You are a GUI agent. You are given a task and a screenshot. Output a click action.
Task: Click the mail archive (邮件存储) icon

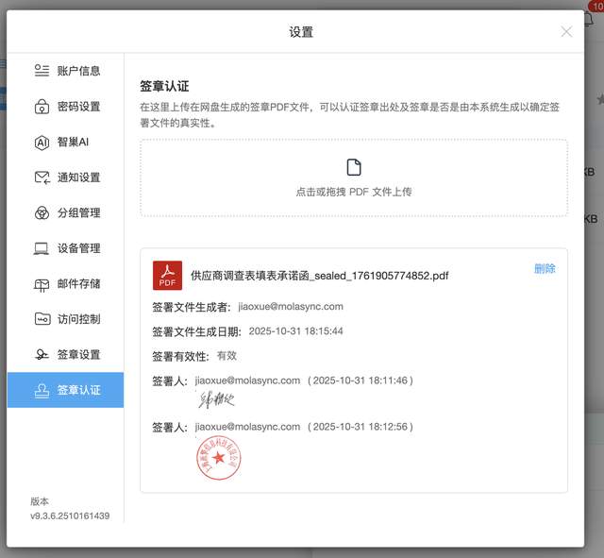(42, 284)
